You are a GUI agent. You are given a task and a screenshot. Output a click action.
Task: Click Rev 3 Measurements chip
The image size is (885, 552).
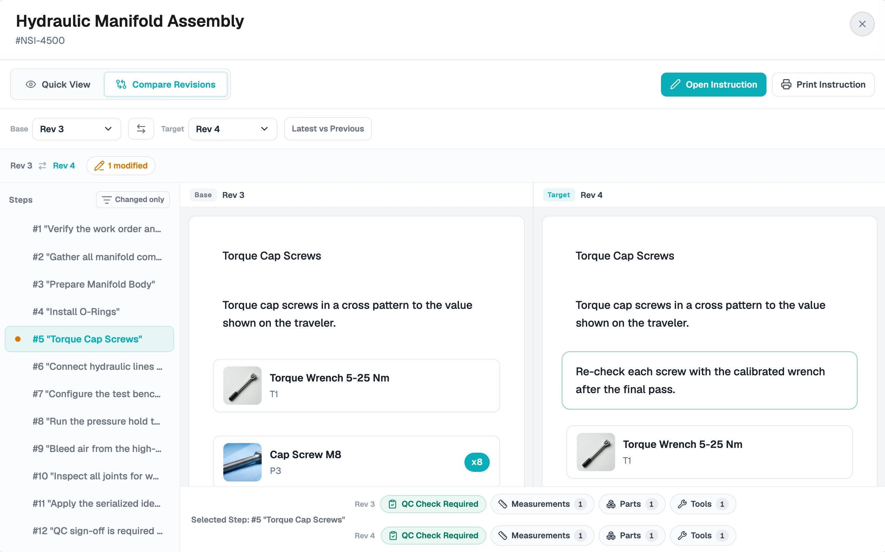[542, 504]
